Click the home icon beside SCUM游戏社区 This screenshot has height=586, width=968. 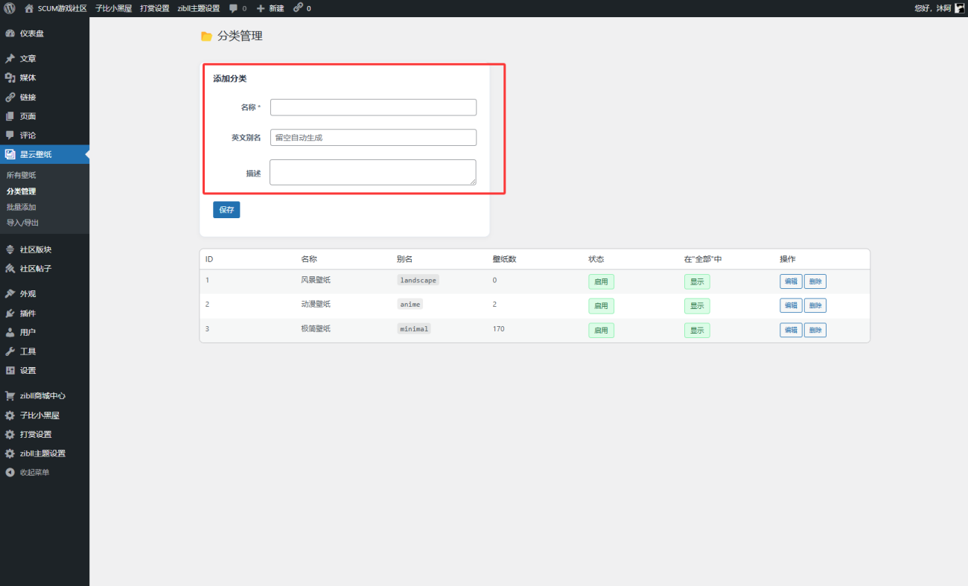29,8
